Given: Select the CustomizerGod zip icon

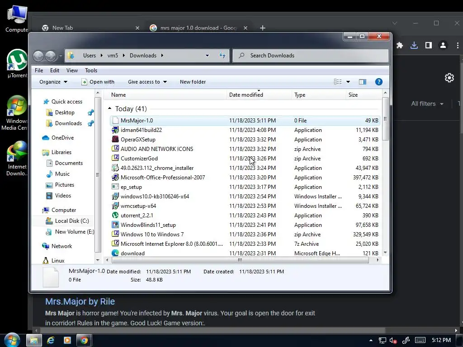Looking at the screenshot, I should pos(115,158).
